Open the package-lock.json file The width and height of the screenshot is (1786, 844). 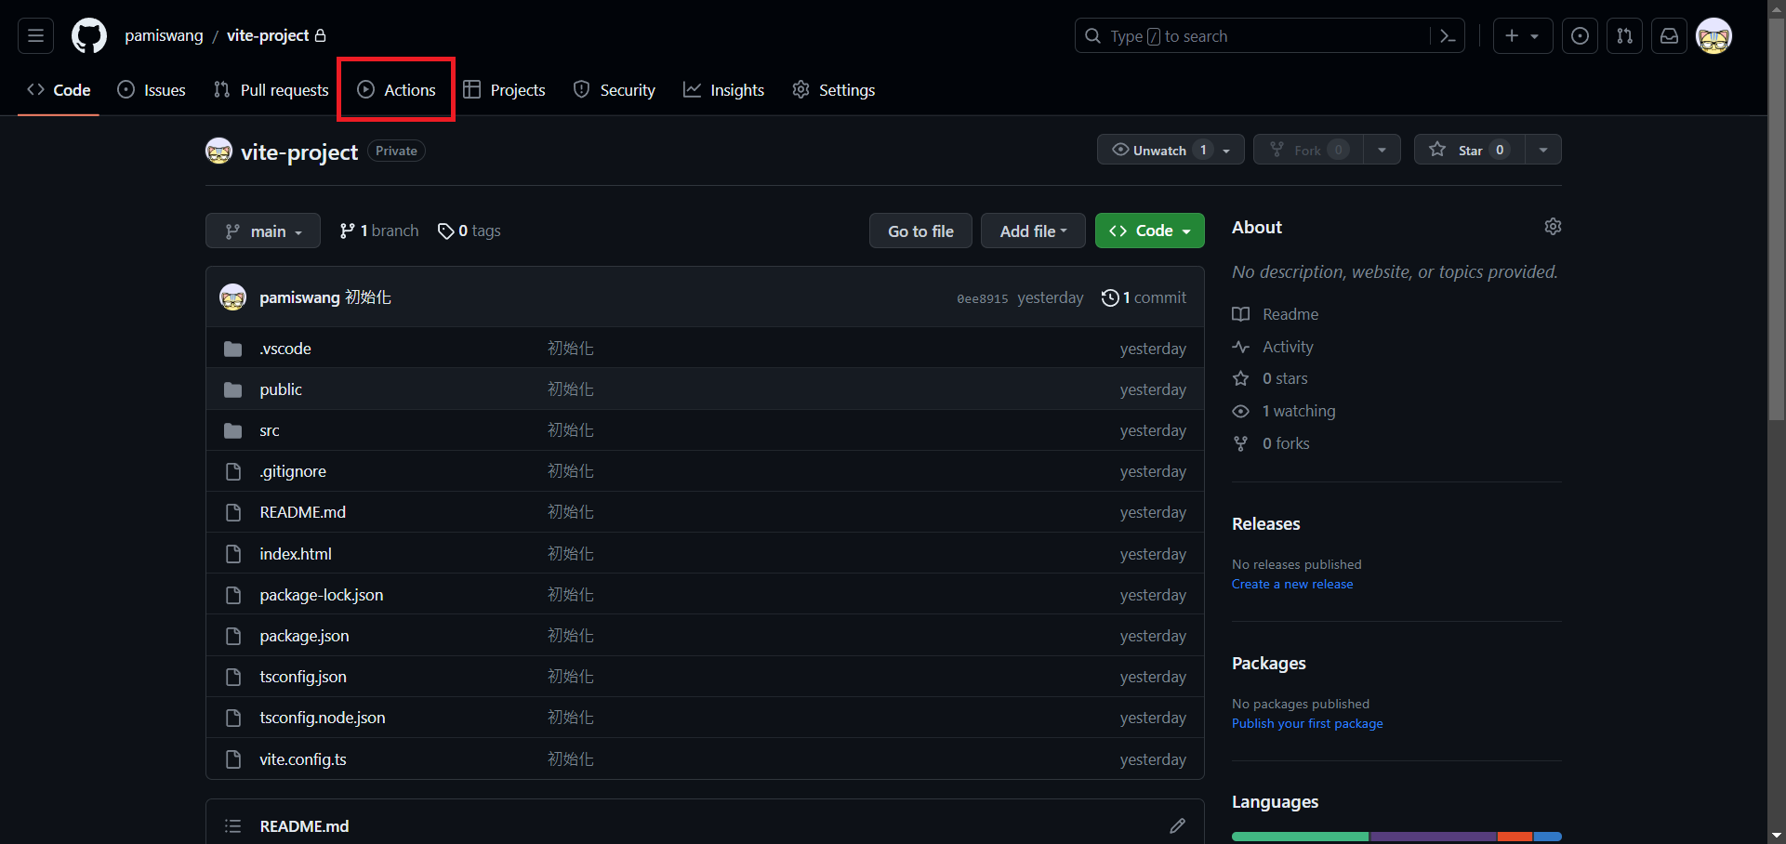[x=321, y=595]
